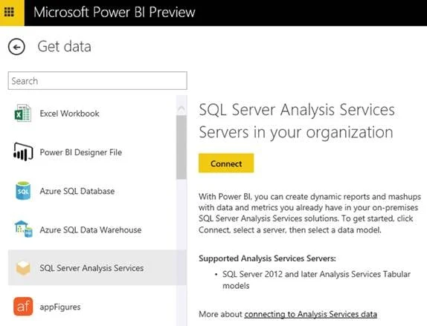The image size is (427, 326).
Task: Select Azure SQL Data Warehouse label
Action: 91,229
